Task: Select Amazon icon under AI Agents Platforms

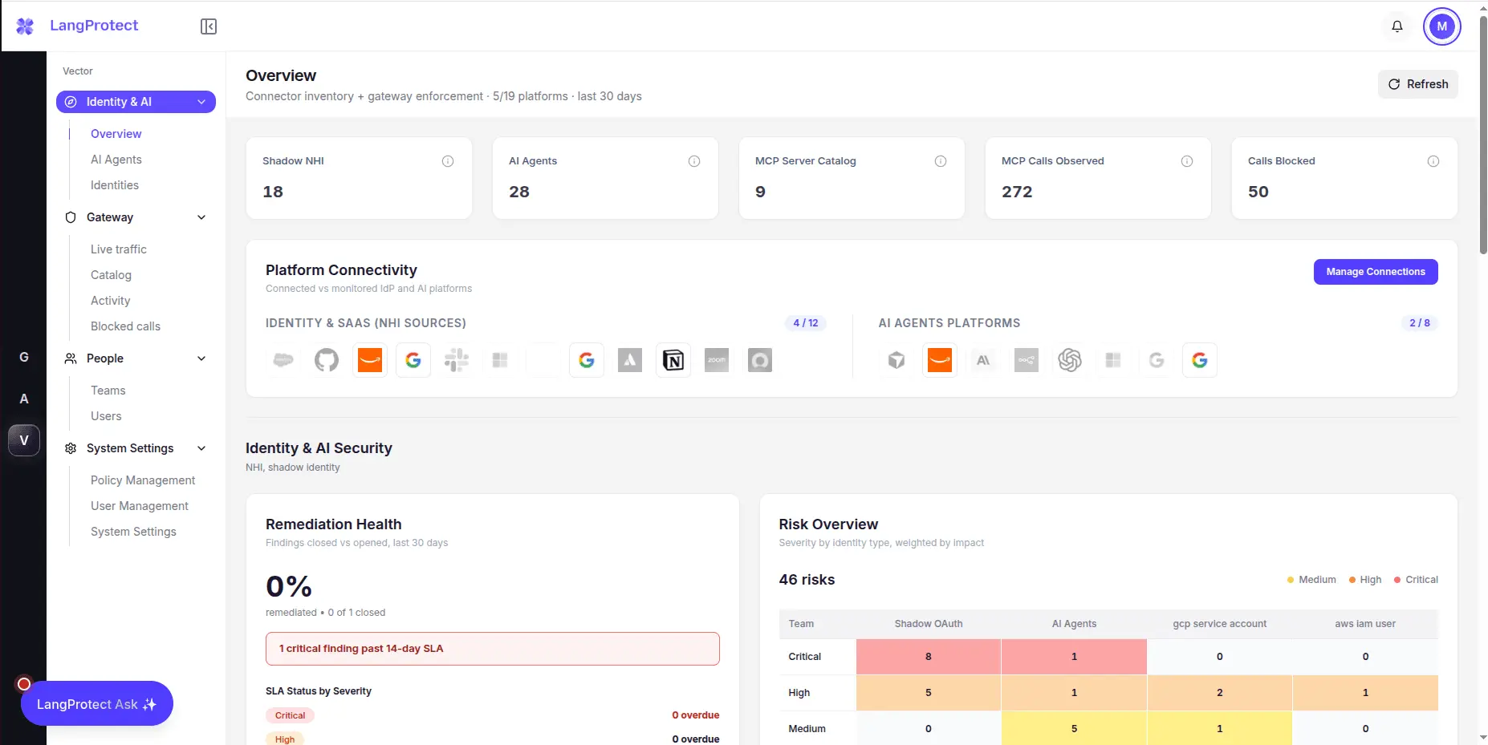Action: click(940, 360)
